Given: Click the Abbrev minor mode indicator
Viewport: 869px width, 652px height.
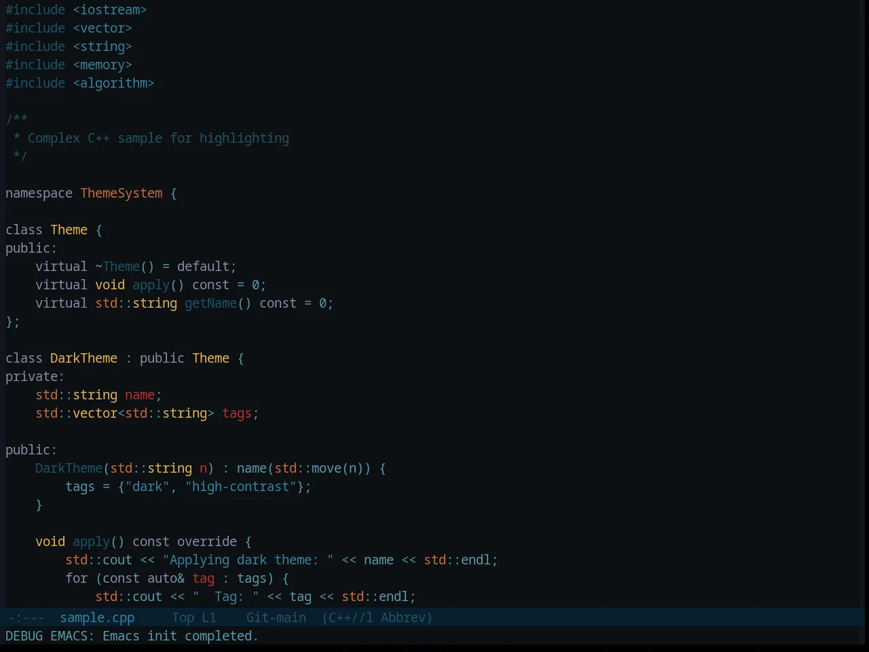Looking at the screenshot, I should coord(406,617).
